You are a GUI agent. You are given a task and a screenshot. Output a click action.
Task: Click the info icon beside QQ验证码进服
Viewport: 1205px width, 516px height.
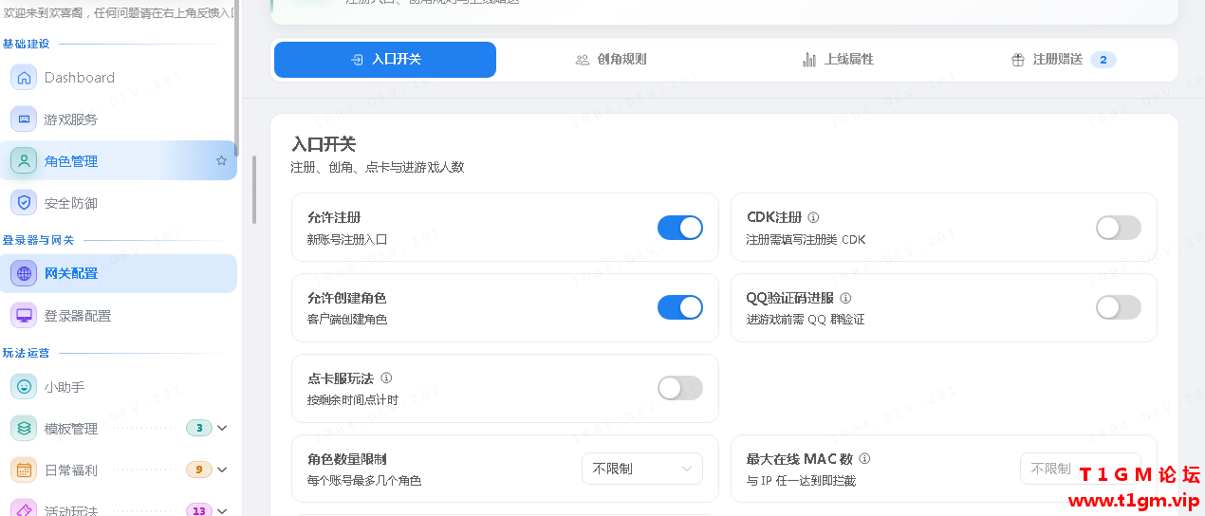coord(845,298)
